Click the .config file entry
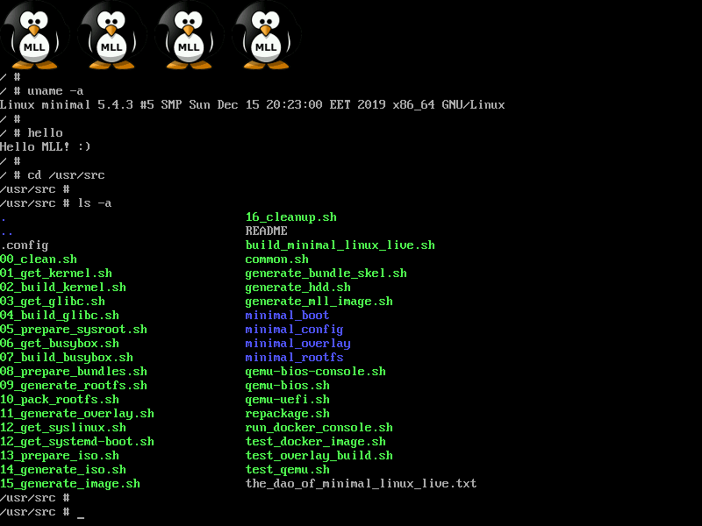The height and width of the screenshot is (526, 702). coord(25,245)
